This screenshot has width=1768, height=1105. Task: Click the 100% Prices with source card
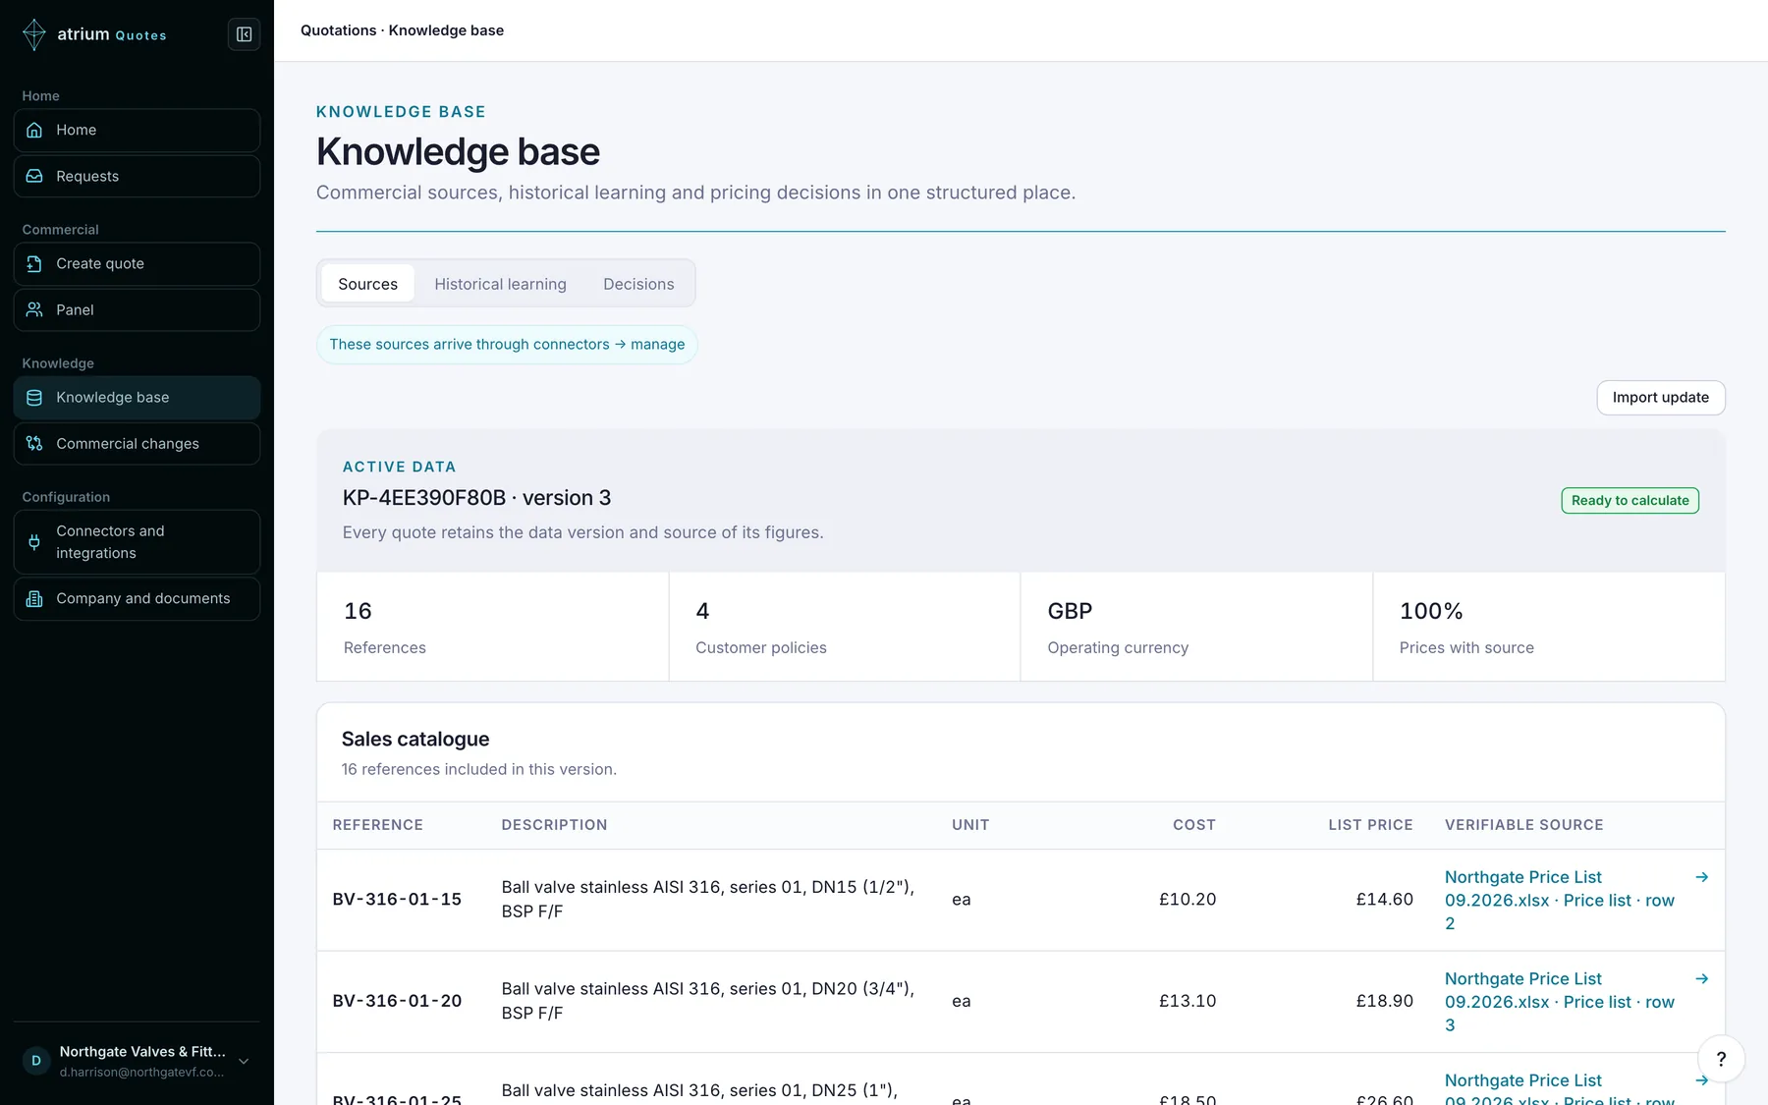coord(1549,627)
